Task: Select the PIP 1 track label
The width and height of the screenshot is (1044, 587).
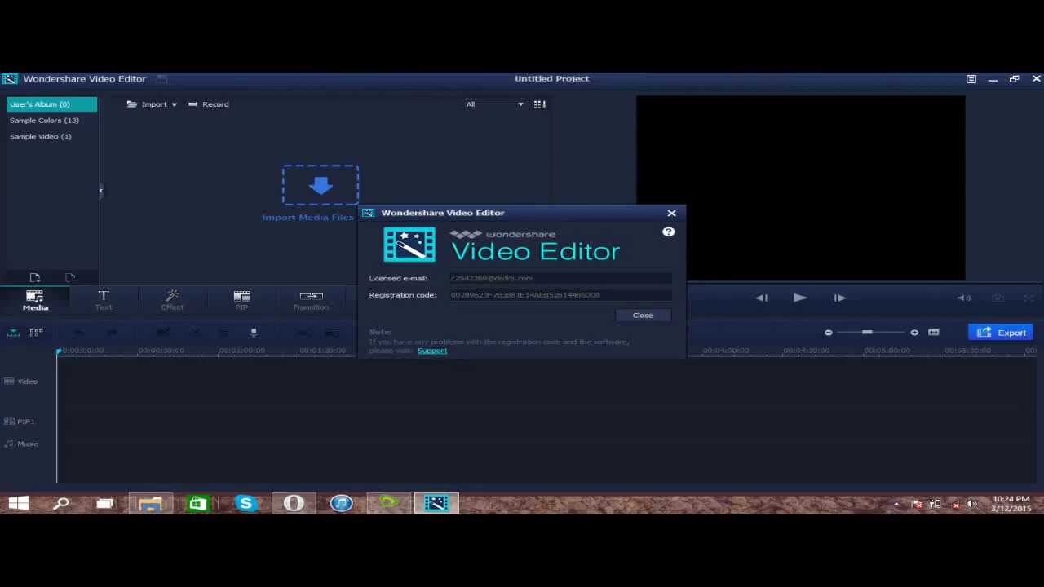Action: point(20,421)
